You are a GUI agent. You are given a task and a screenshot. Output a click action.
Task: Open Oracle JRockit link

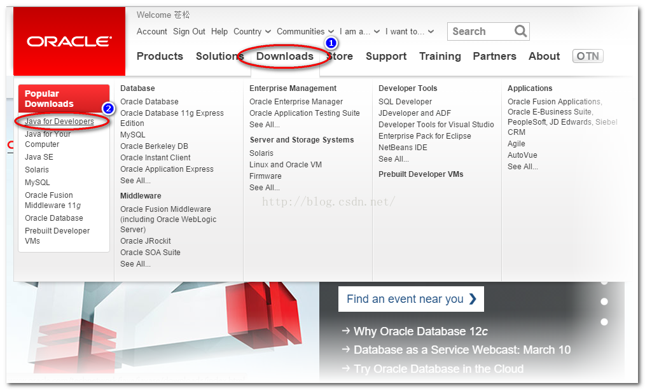[x=146, y=241]
